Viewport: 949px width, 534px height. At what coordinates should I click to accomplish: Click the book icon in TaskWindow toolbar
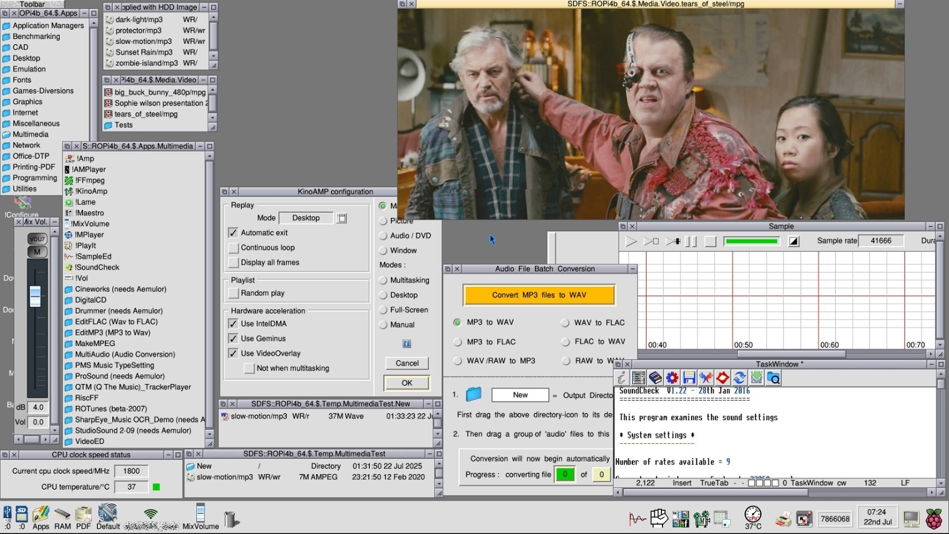[x=655, y=378]
